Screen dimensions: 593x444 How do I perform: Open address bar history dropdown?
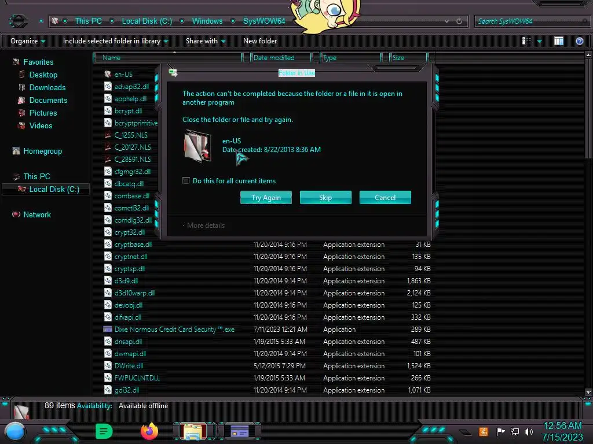(x=447, y=21)
